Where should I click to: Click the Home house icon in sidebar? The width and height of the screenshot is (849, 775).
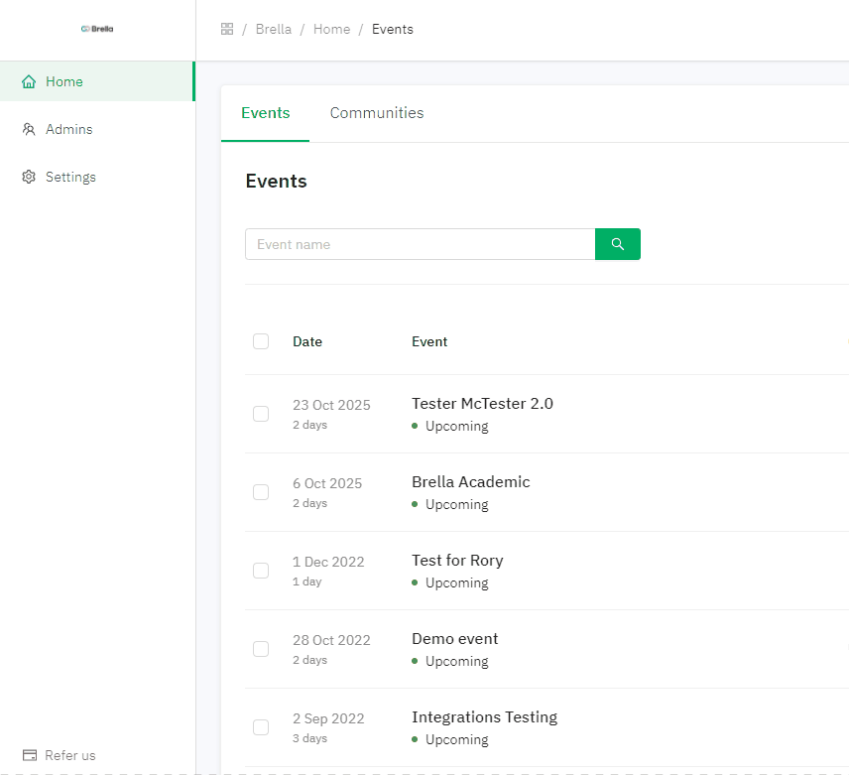pos(29,81)
